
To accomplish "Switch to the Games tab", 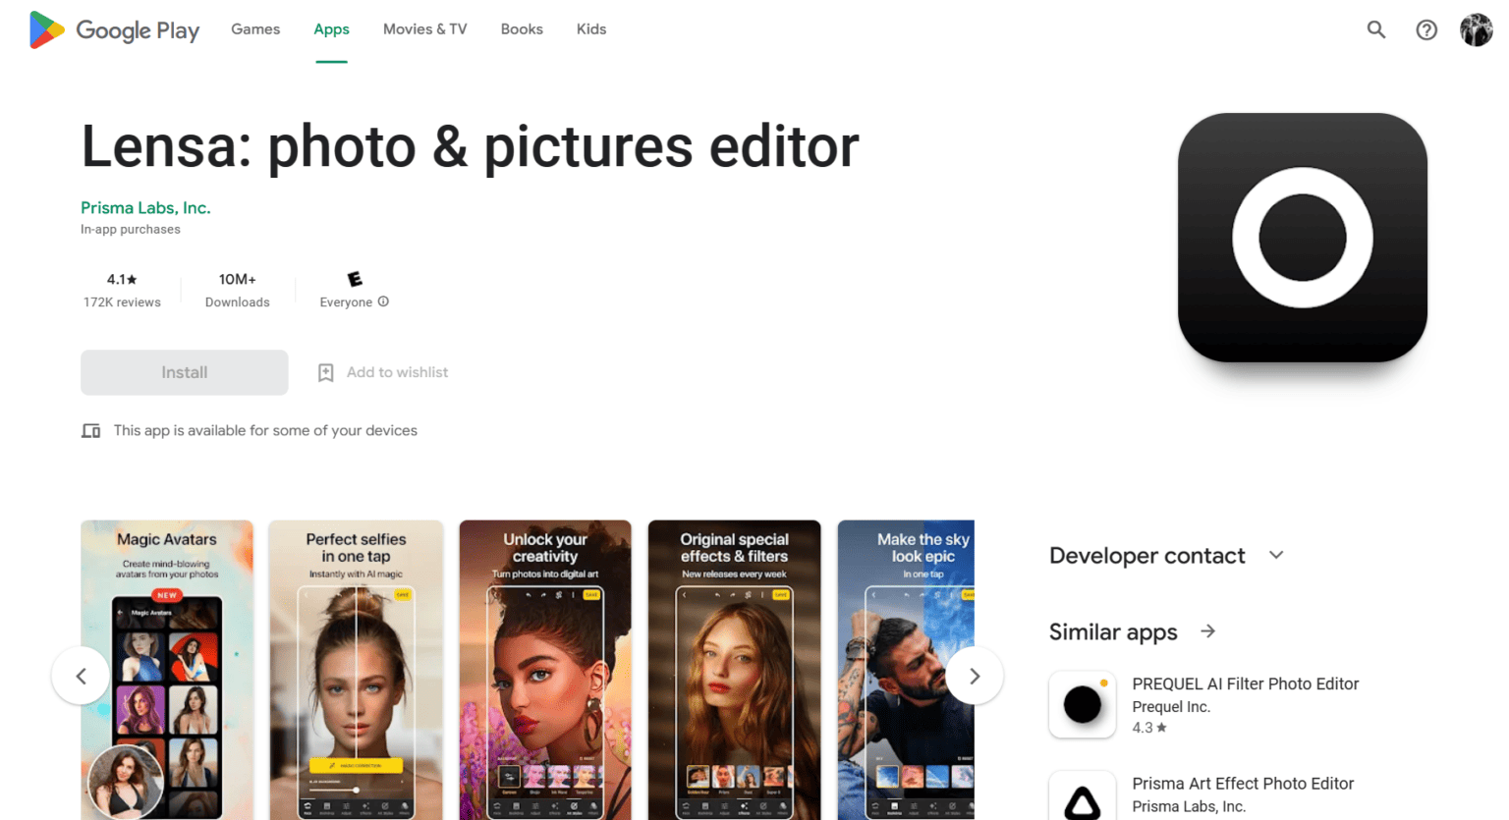I will pos(255,29).
